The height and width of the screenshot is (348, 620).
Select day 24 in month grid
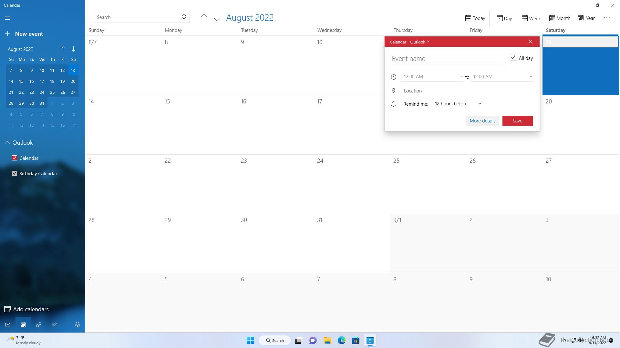[x=352, y=184]
